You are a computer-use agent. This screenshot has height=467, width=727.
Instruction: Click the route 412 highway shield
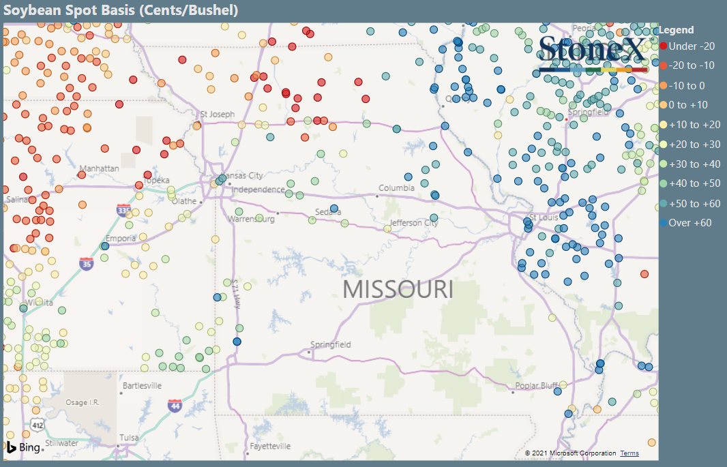pyautogui.click(x=38, y=425)
